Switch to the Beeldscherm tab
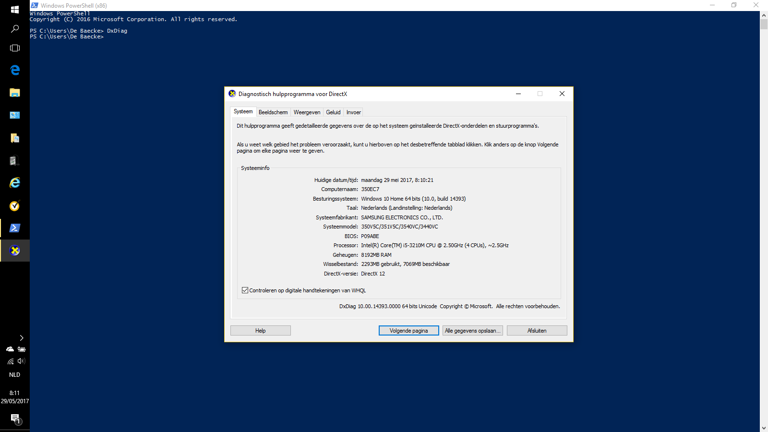 (x=273, y=112)
